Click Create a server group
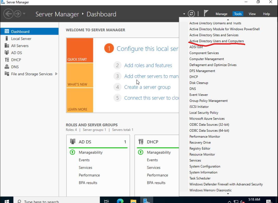The image size is (278, 203). tap(147, 87)
